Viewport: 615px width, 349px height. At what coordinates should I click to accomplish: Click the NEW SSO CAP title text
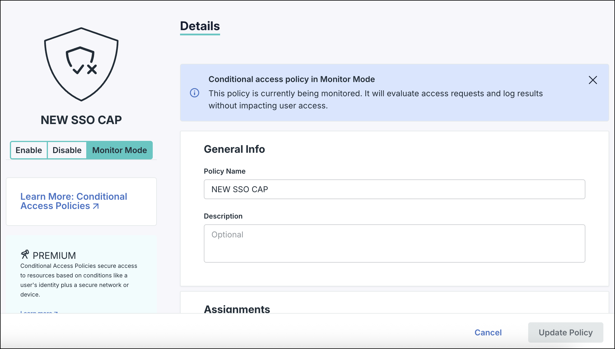[81, 120]
